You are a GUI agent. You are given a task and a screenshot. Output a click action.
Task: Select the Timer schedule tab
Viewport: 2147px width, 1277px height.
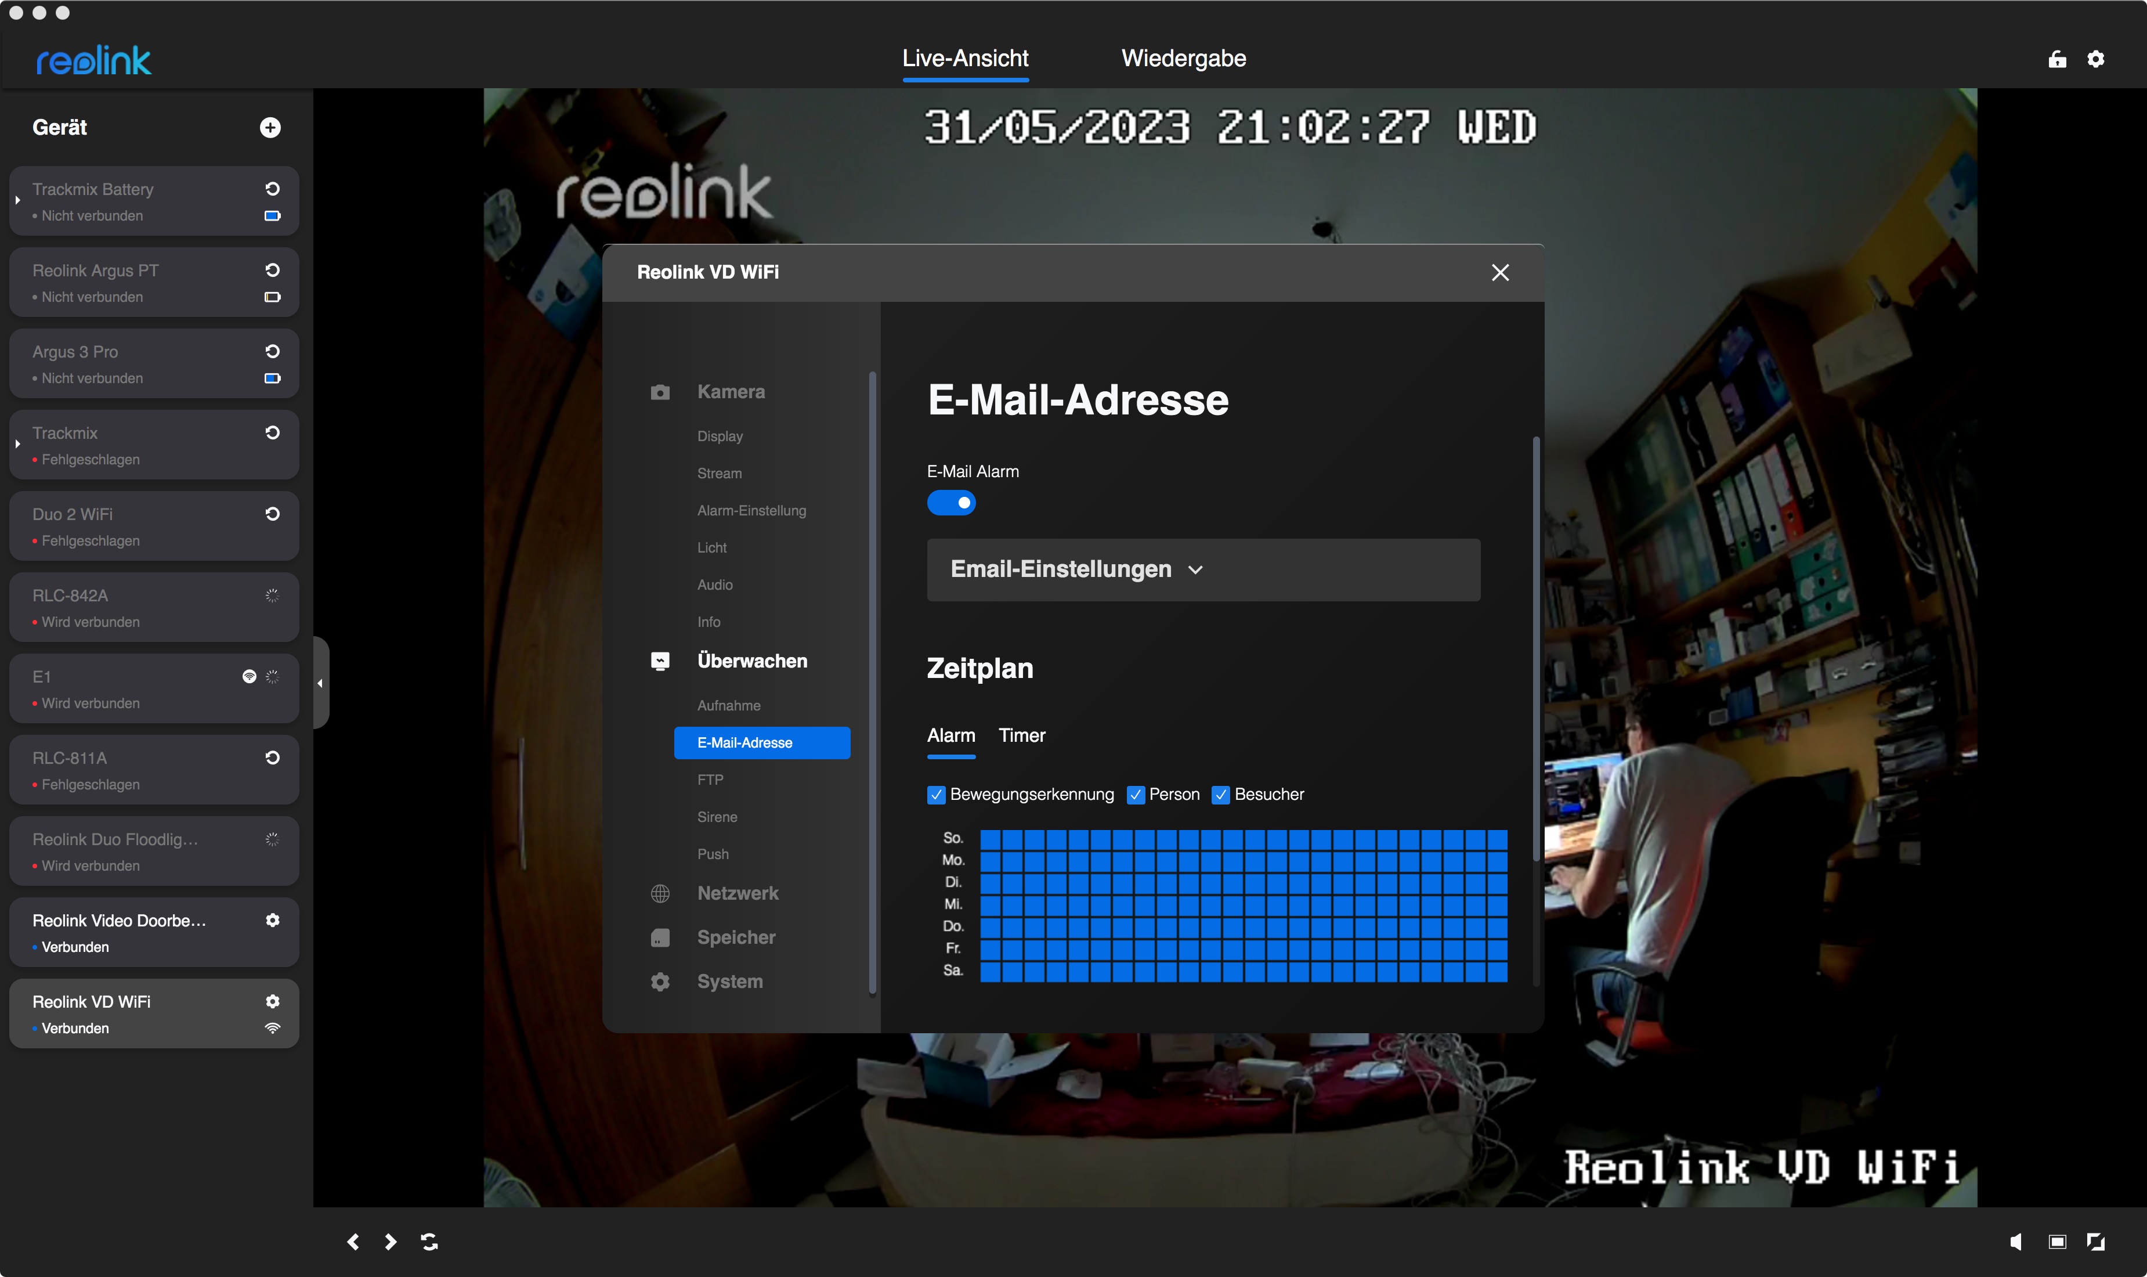pyautogui.click(x=1021, y=736)
